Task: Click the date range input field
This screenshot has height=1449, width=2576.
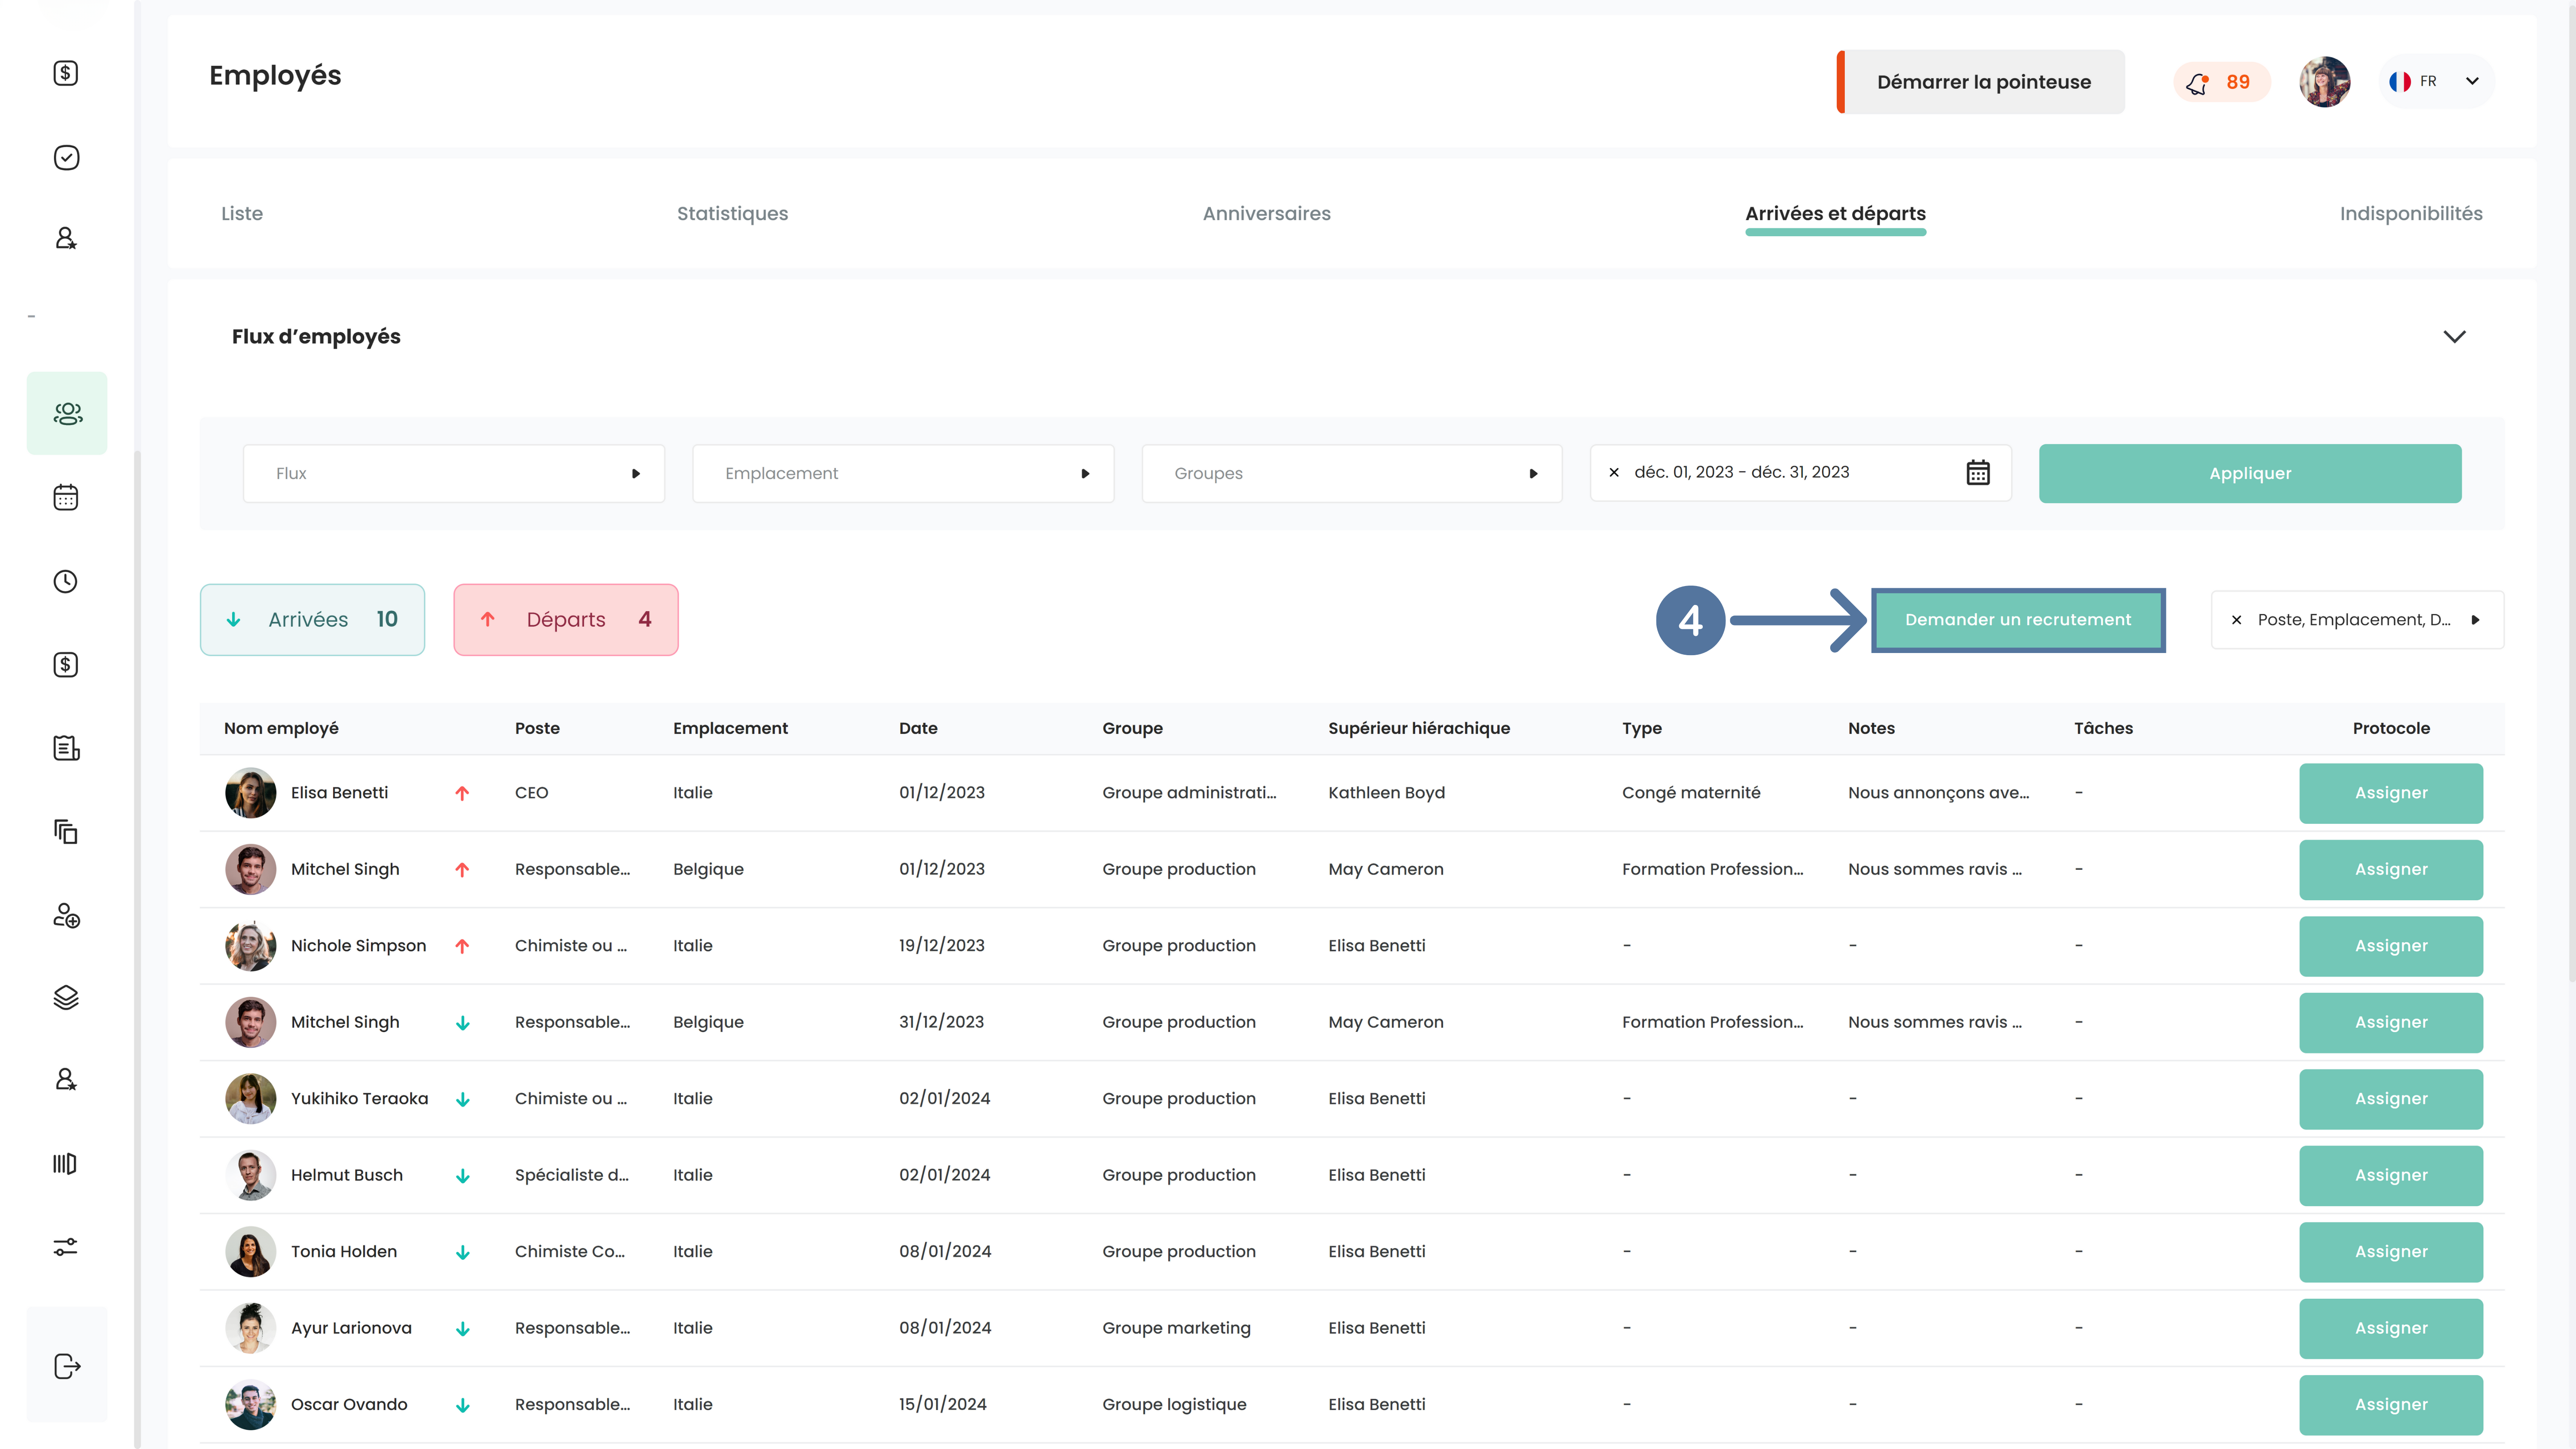Action: (x=1800, y=473)
